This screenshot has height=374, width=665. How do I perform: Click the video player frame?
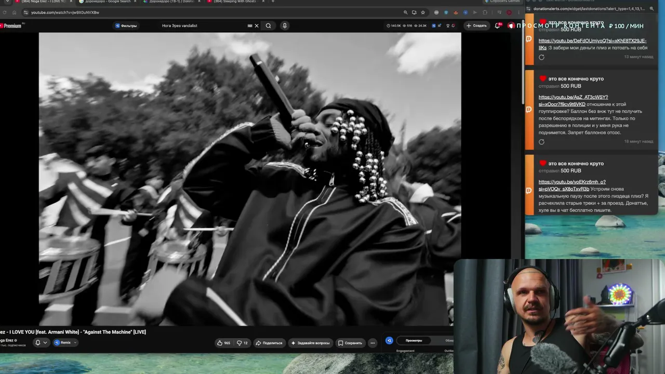pyautogui.click(x=250, y=179)
